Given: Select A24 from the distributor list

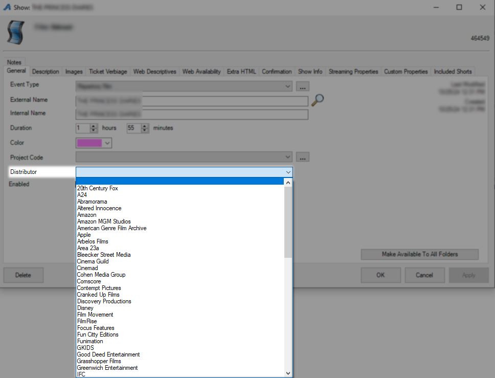Looking at the screenshot, I should point(180,195).
